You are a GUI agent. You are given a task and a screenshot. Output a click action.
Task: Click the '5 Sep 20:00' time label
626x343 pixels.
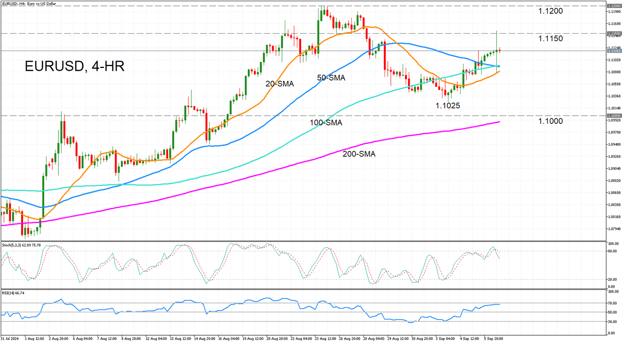494,339
